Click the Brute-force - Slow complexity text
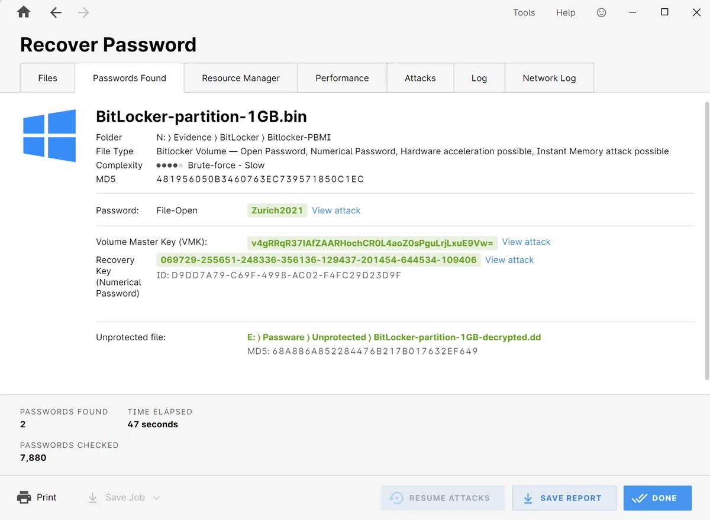This screenshot has width=710, height=520. (226, 165)
